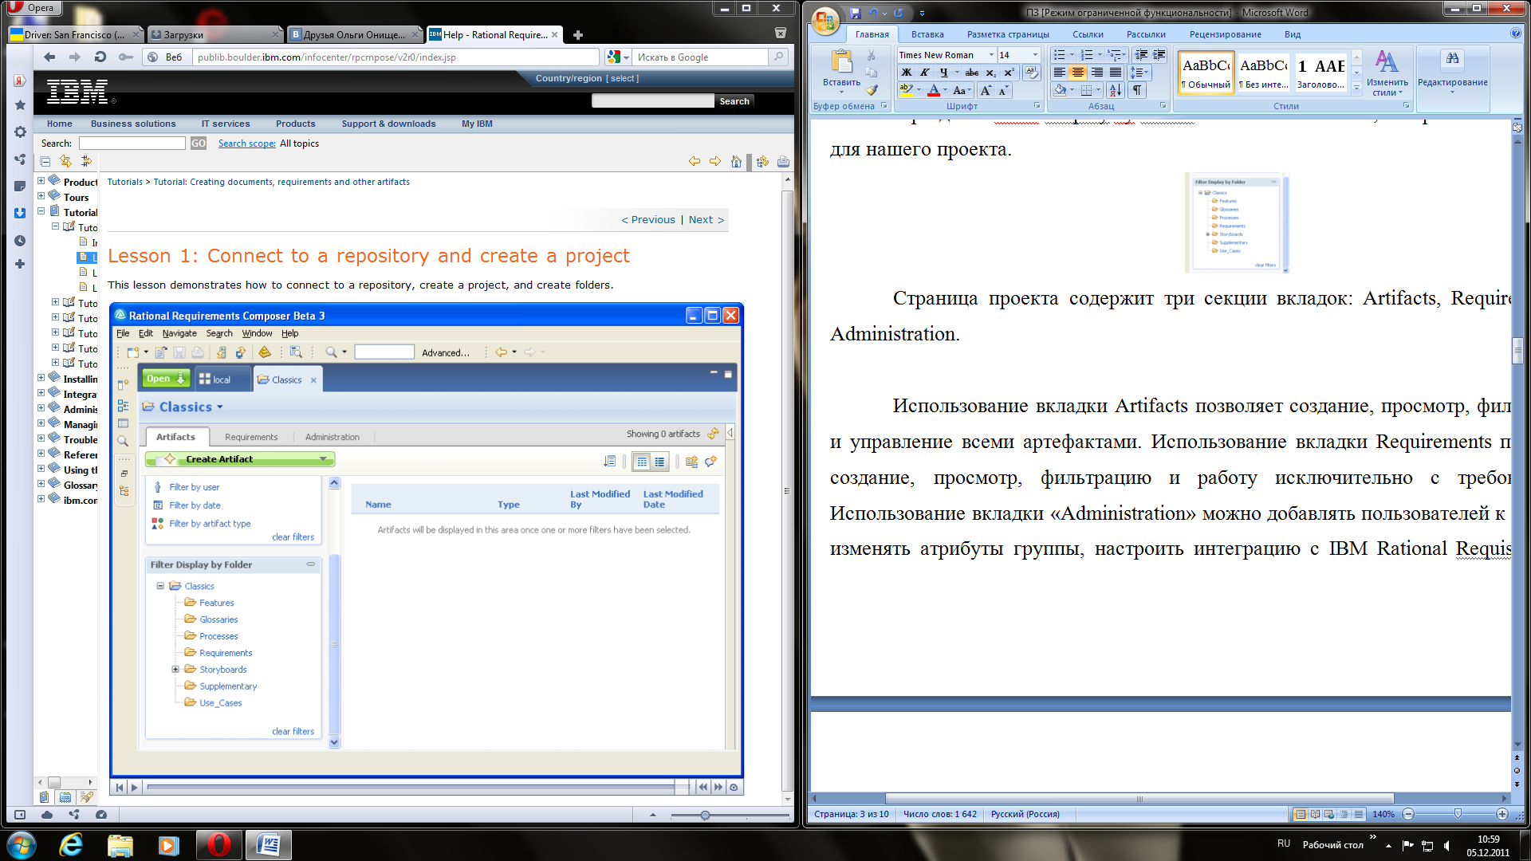This screenshot has height=861, width=1531.
Task: Click Shrink Font button in Word
Action: pos(1002,90)
